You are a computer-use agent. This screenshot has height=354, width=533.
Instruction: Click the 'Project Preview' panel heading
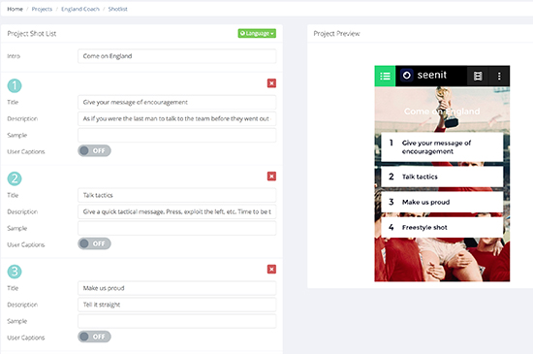click(x=336, y=34)
